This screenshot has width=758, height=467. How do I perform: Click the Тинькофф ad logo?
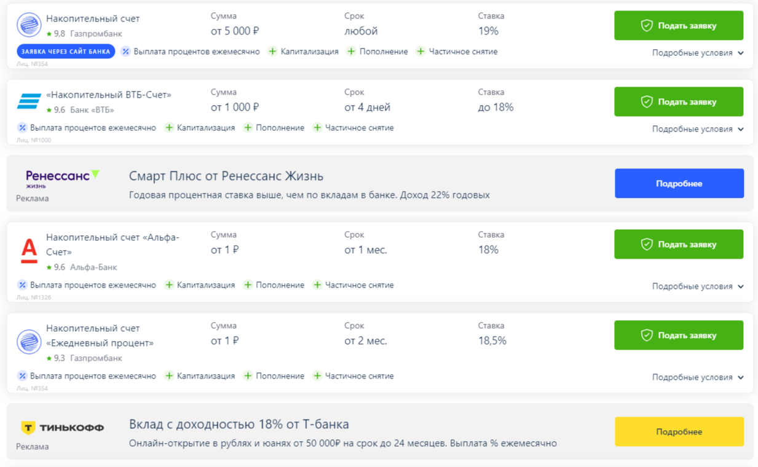[x=62, y=428]
